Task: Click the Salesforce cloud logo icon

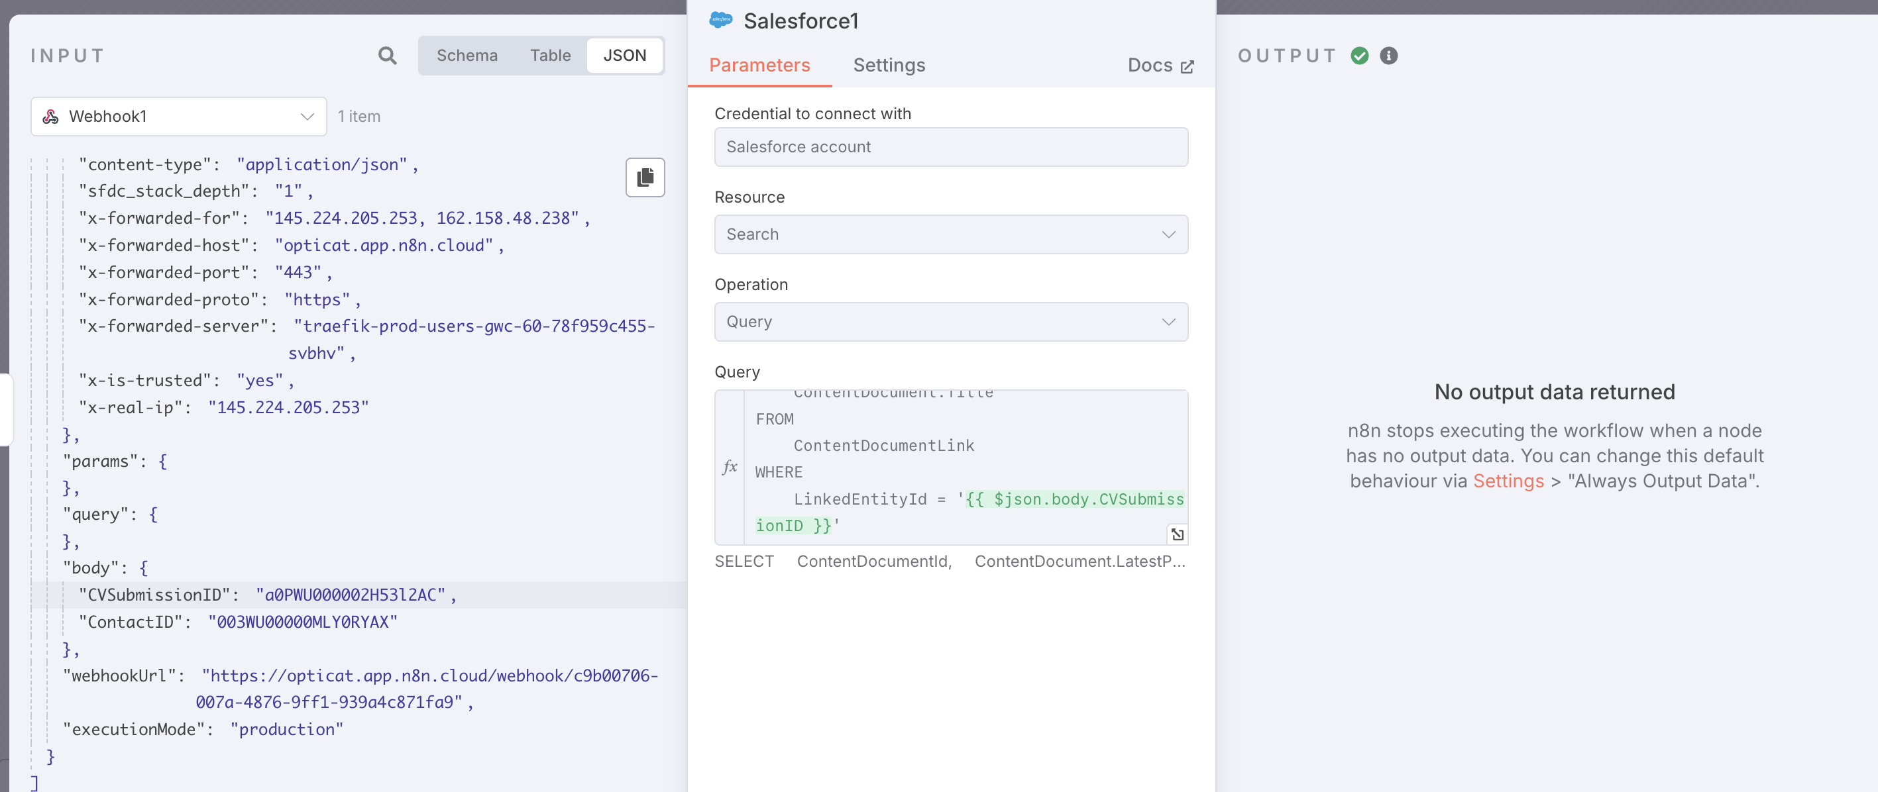Action: [x=720, y=20]
